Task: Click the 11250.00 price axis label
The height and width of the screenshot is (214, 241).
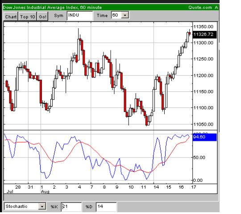Action: click(203, 59)
